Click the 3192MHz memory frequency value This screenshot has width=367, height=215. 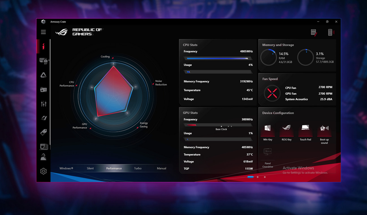246,81
